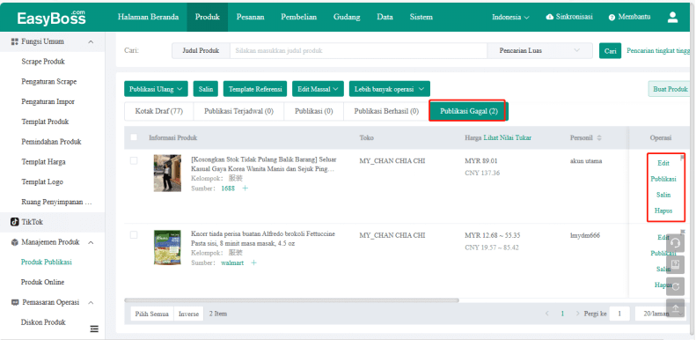Click the Template Referensi button
The image size is (696, 340).
pos(255,89)
